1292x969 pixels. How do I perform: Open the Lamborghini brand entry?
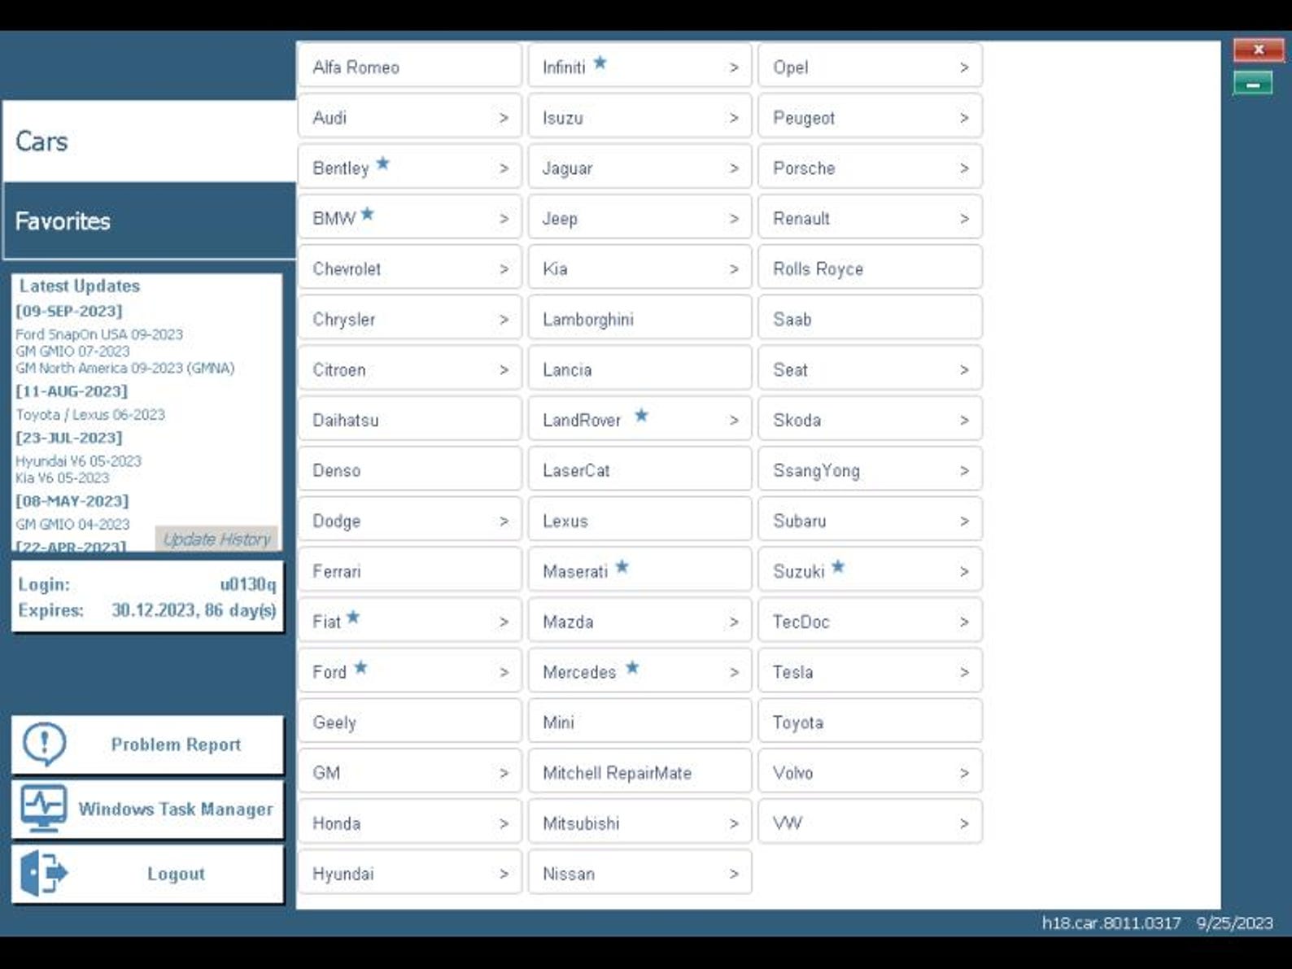(639, 318)
